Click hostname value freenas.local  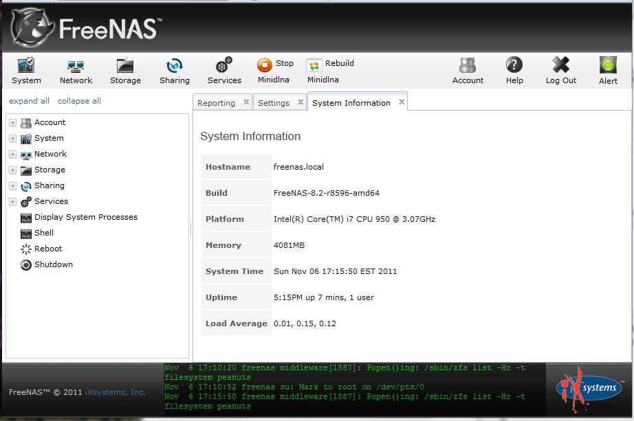click(x=298, y=167)
